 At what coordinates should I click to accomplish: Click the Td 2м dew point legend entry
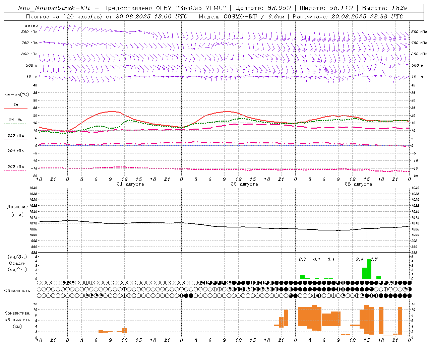pyautogui.click(x=16, y=120)
